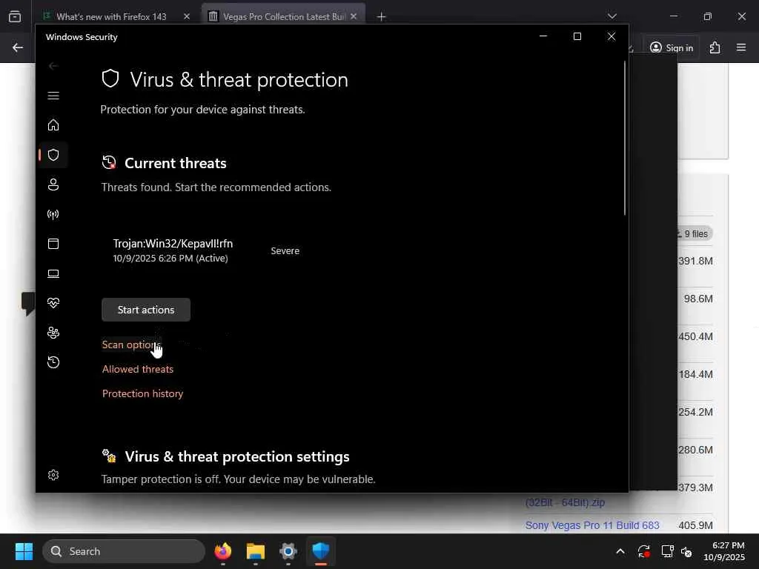Show hidden system tray icons chevron
759x569 pixels.
click(x=620, y=551)
